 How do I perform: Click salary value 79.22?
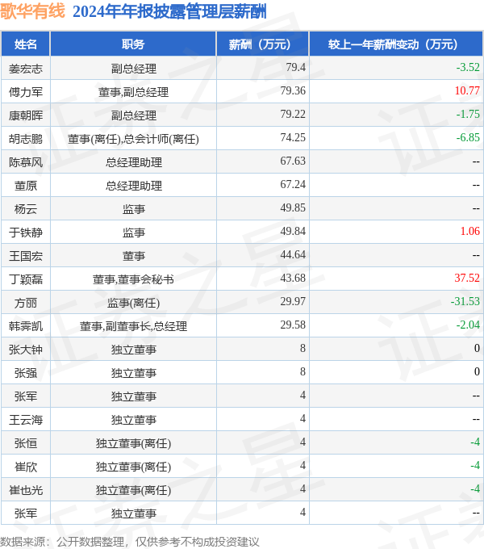click(293, 114)
